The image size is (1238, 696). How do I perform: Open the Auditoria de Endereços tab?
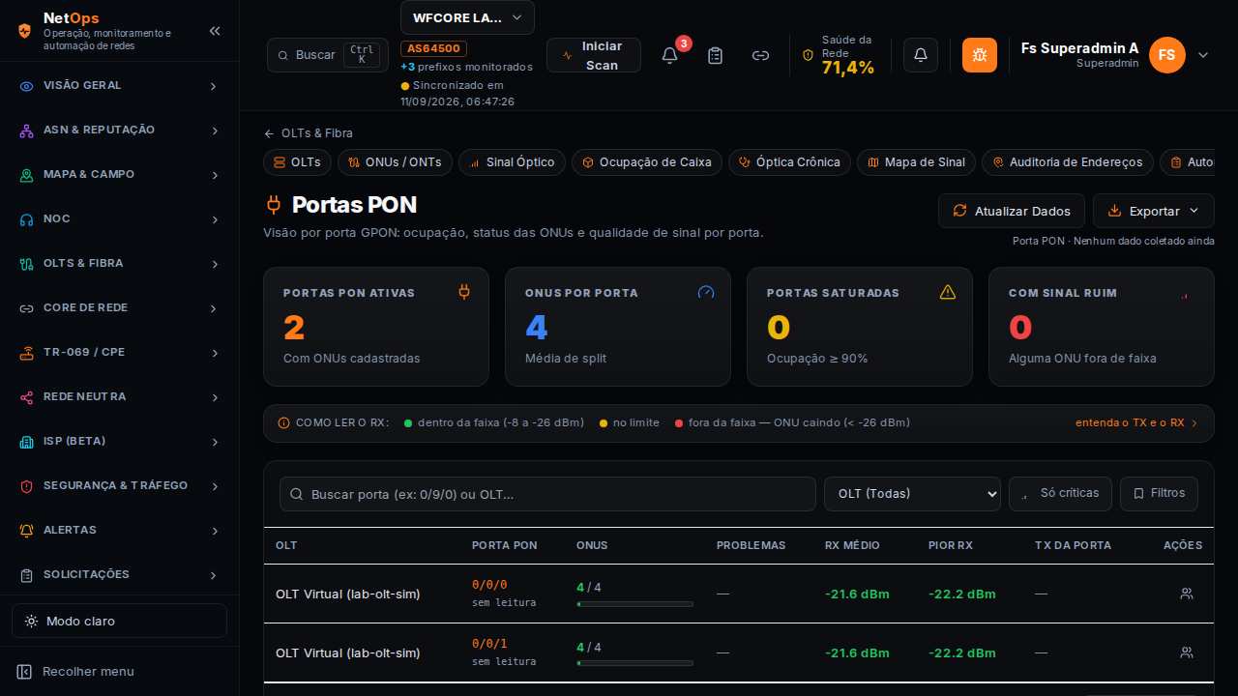click(1068, 162)
